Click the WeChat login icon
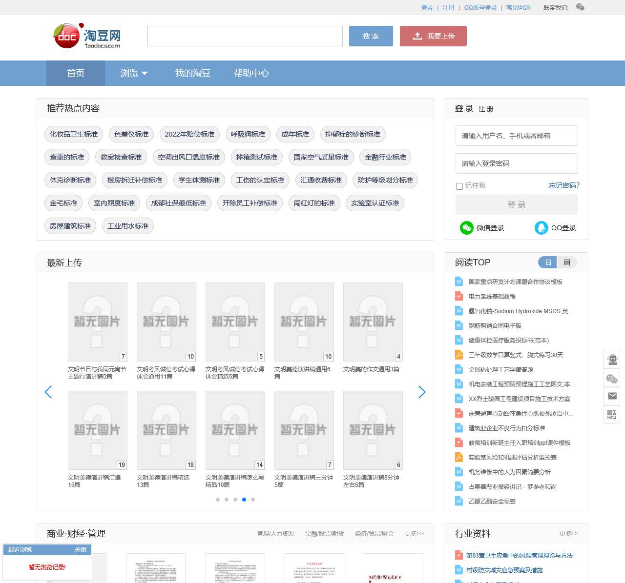This screenshot has width=625, height=583. point(466,228)
